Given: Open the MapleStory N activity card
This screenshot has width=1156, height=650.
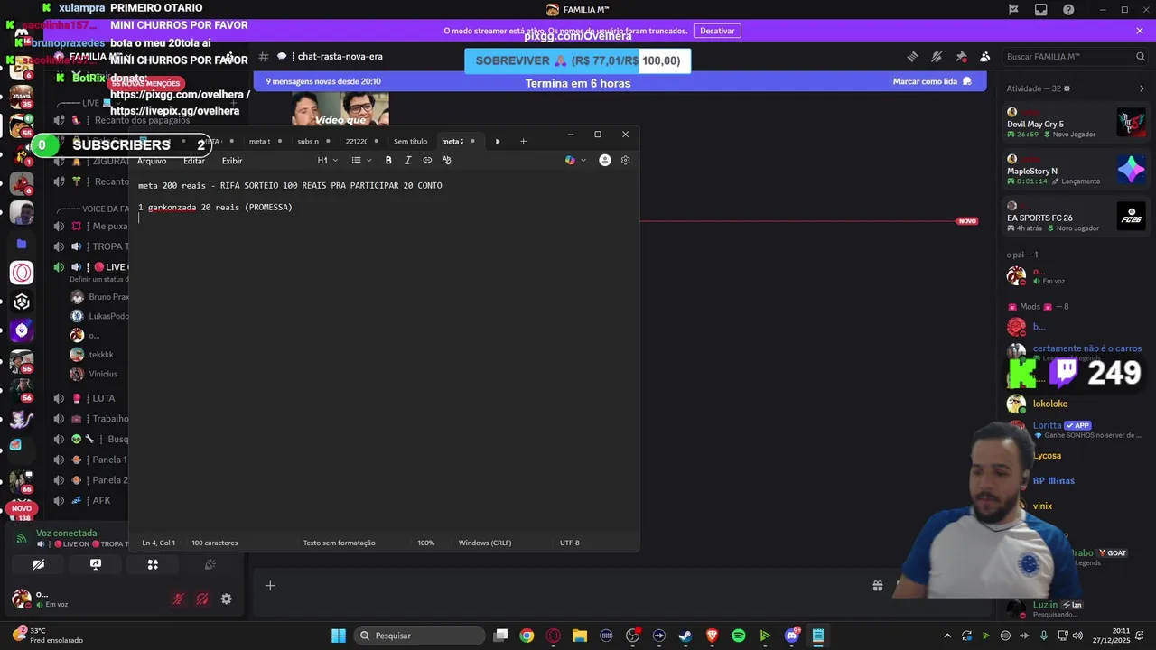Looking at the screenshot, I should pos(1077,171).
